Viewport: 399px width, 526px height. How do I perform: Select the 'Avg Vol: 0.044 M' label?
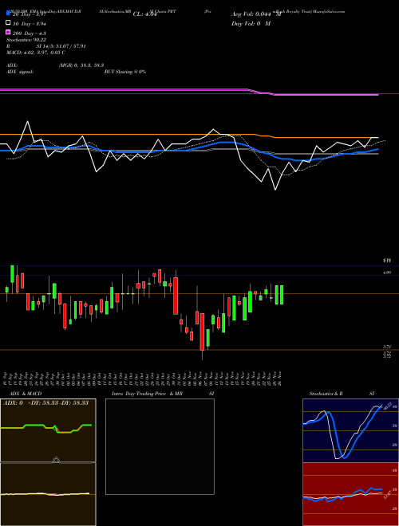tap(256, 14)
